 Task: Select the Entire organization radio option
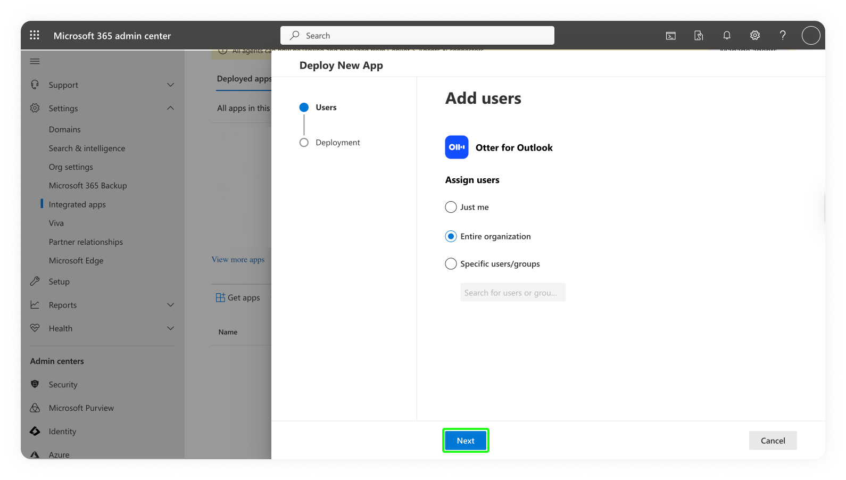(451, 236)
